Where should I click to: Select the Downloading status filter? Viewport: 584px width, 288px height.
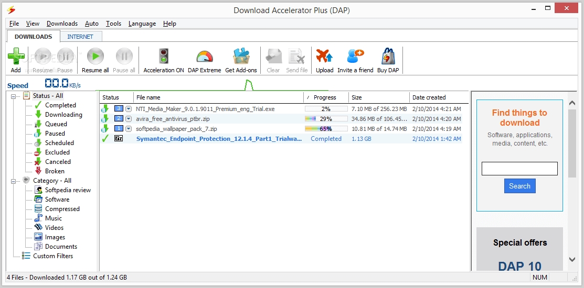coord(63,115)
